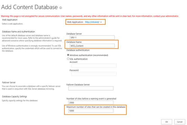This screenshot has width=187, height=125.
Task: Click the maximum sites field 5000
Action: tap(91, 111)
